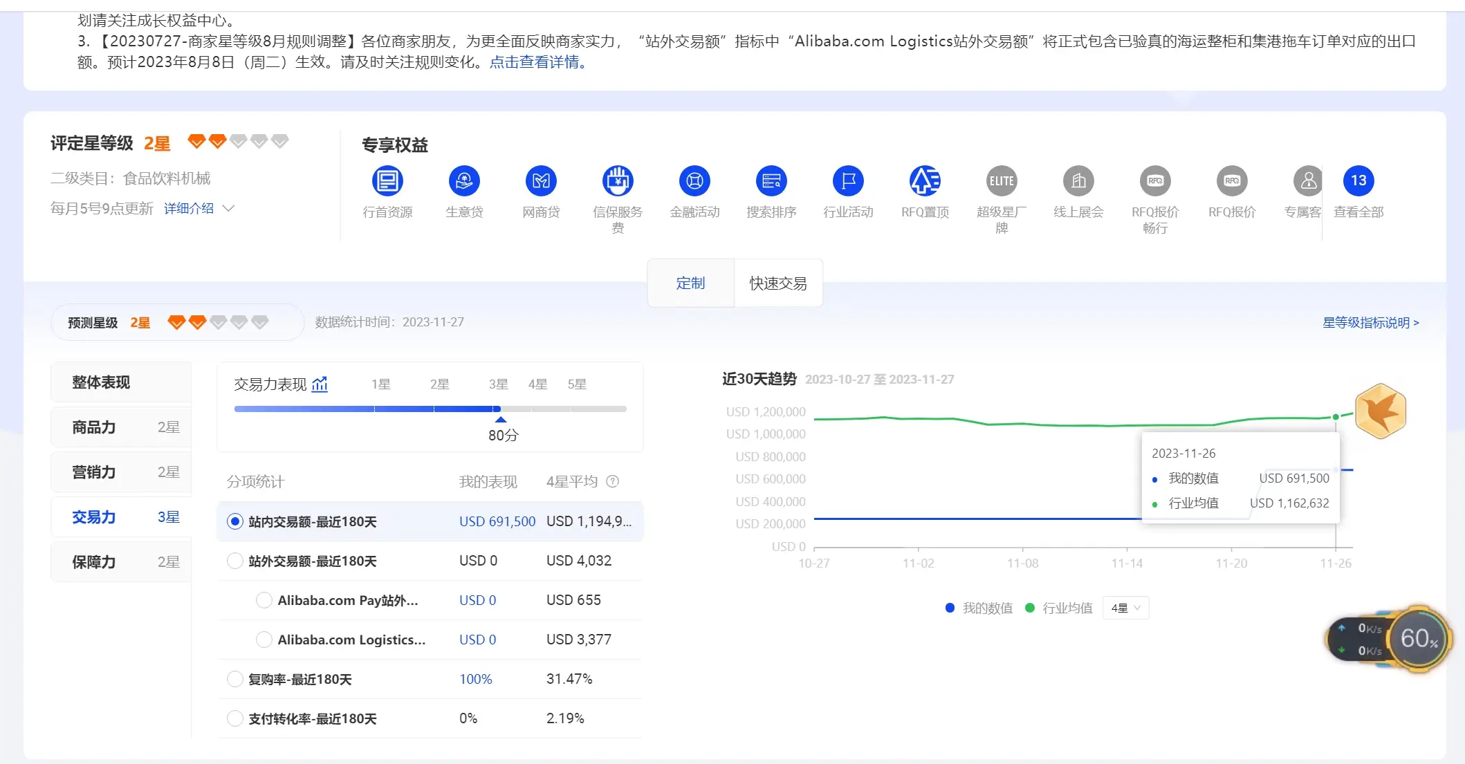The width and height of the screenshot is (1465, 764).
Task: Switch to the 快速交易 tab
Action: [777, 283]
